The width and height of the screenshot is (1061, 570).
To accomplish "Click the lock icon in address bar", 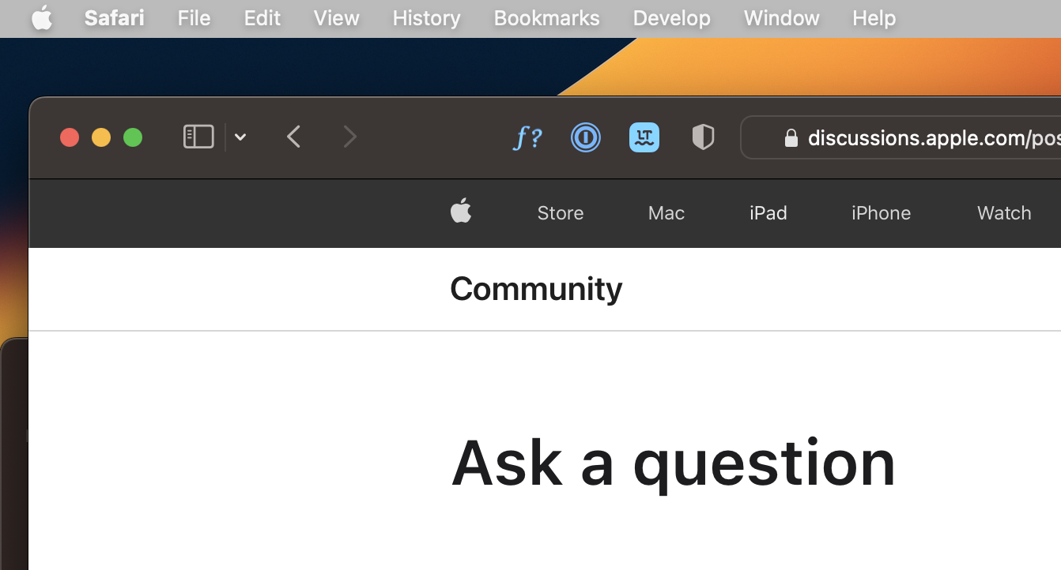I will 791,138.
